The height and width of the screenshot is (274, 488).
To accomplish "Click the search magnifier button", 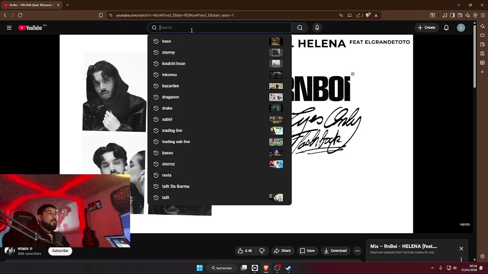I will (300, 27).
